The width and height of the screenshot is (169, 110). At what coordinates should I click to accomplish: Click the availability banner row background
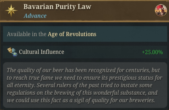tap(85, 34)
